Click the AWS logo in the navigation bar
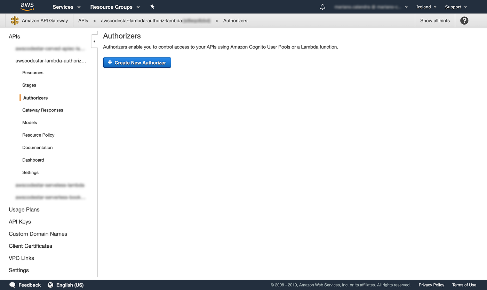The width and height of the screenshot is (487, 290). 27,7
